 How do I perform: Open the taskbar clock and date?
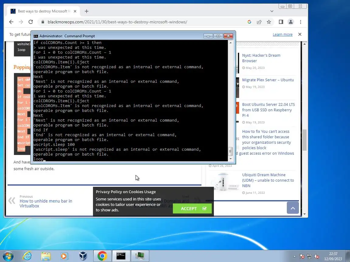click(x=333, y=256)
